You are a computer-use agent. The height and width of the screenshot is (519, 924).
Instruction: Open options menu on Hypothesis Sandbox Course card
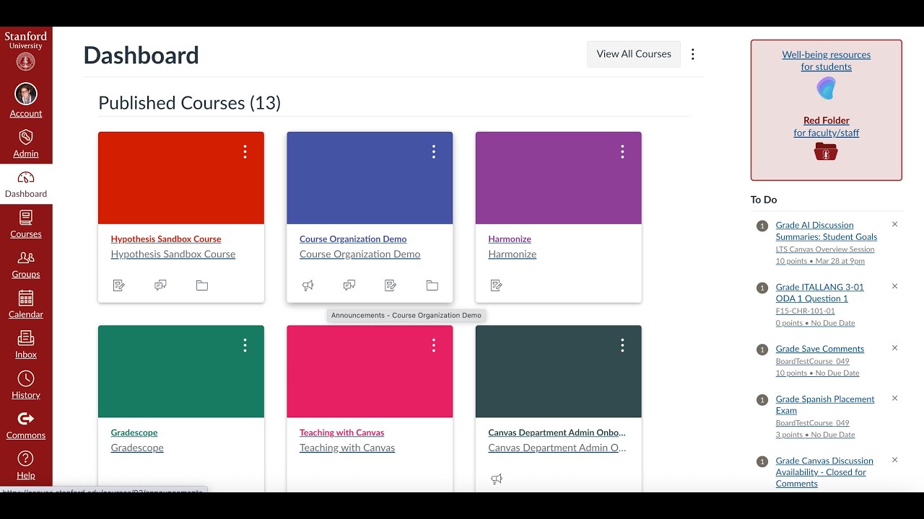pyautogui.click(x=245, y=151)
